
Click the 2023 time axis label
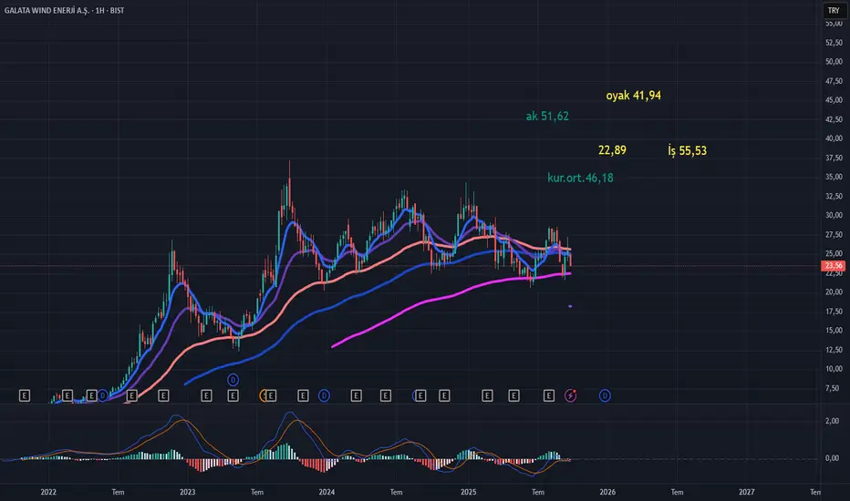187,492
